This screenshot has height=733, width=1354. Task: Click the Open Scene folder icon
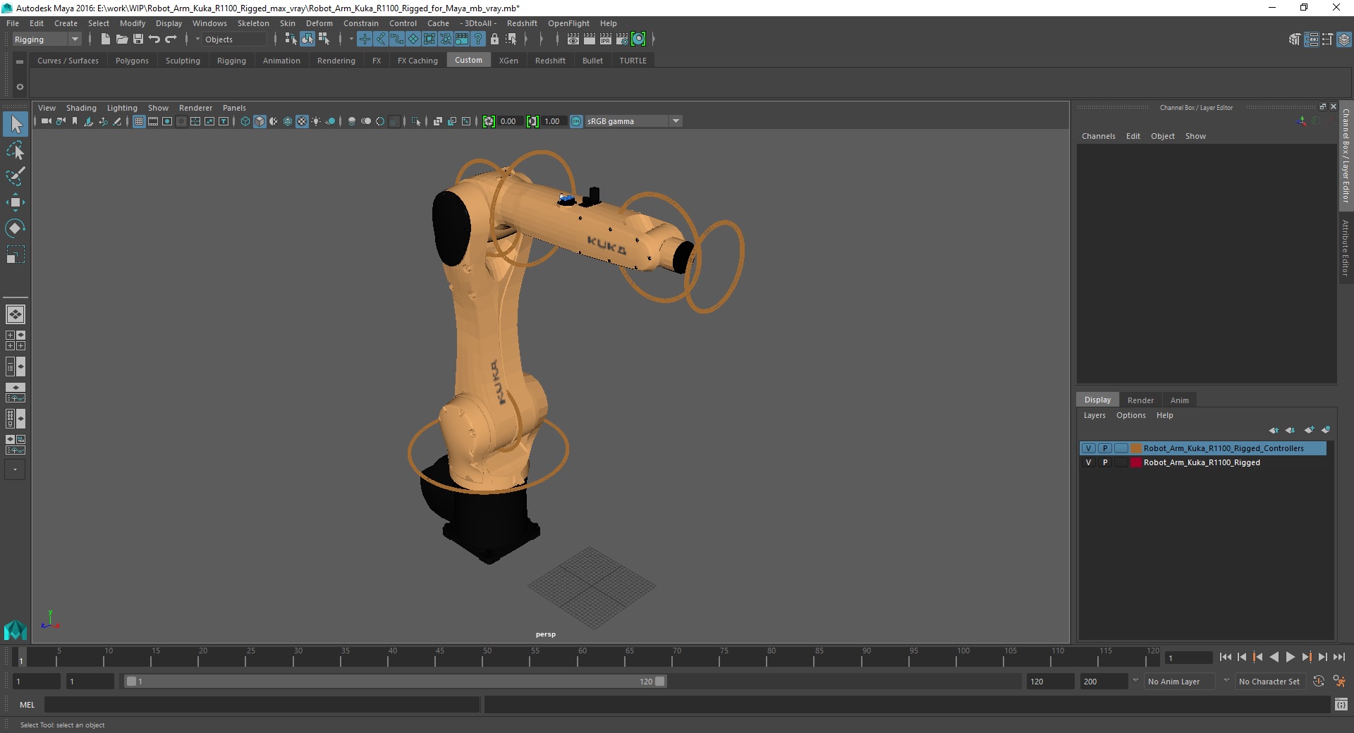click(121, 39)
